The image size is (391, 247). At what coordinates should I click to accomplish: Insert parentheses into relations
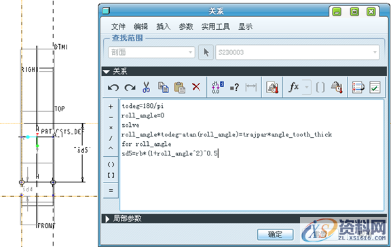point(111,165)
